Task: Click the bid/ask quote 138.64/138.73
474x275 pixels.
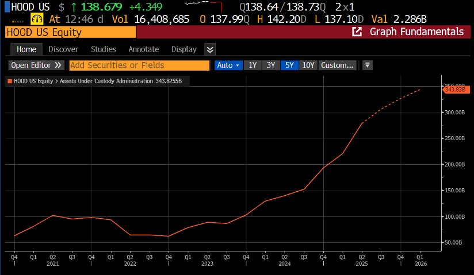Action: [282, 7]
